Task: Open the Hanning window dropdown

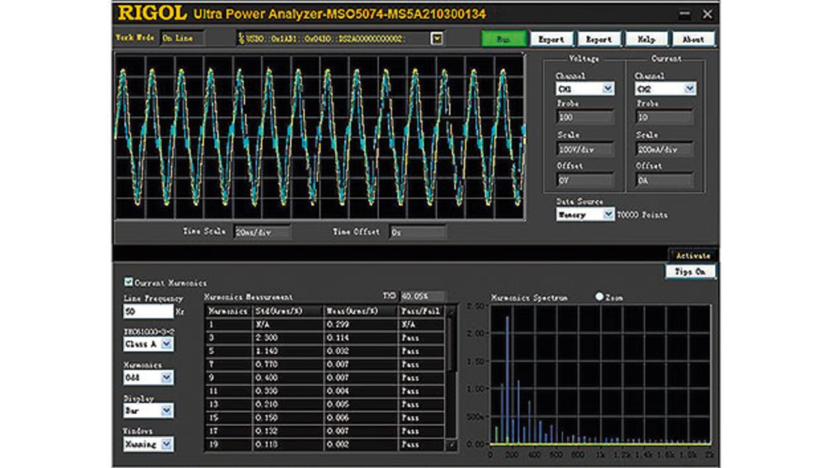Action: tap(167, 444)
